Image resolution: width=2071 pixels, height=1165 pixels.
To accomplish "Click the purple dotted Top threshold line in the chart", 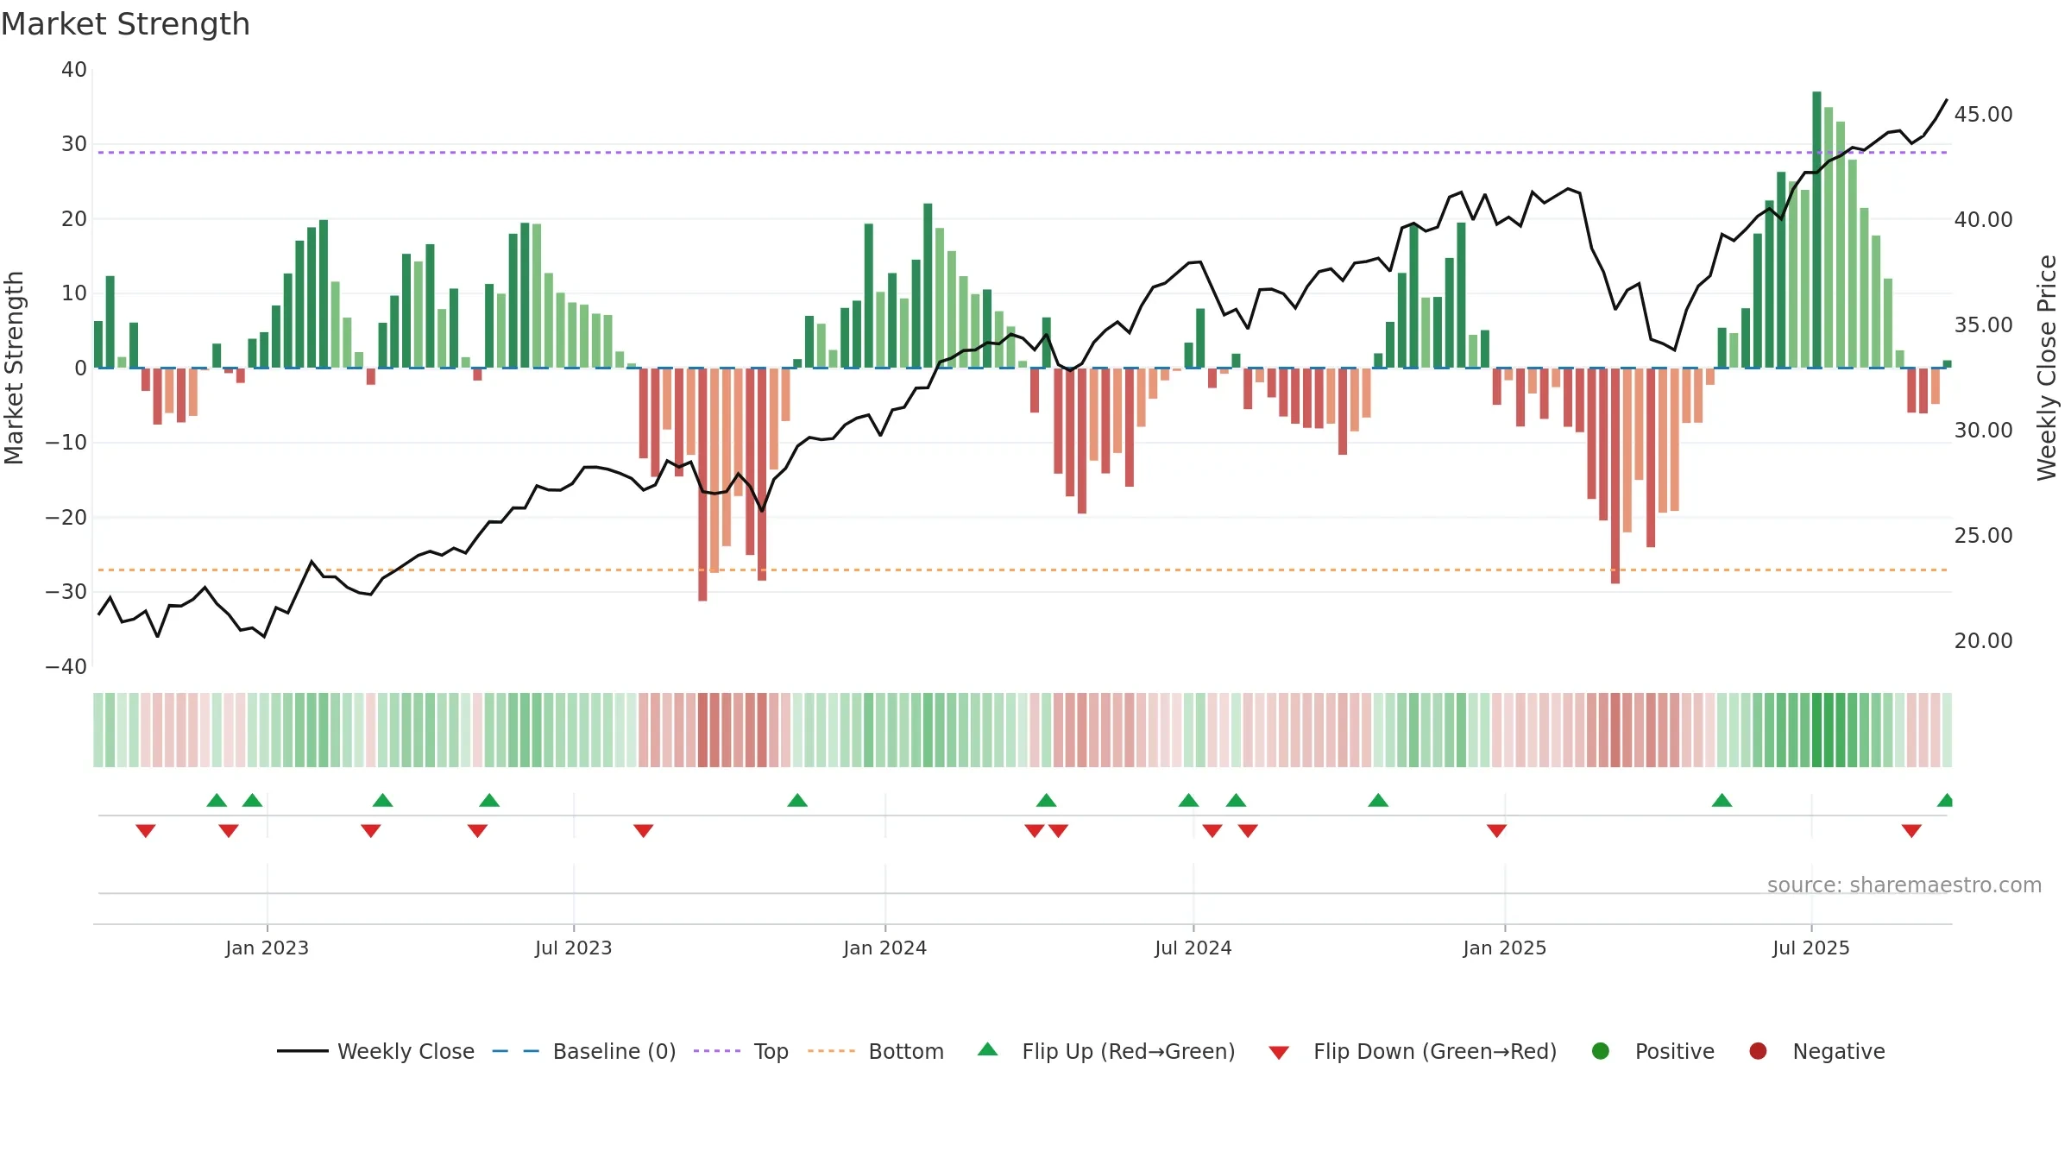I will click(x=1023, y=152).
